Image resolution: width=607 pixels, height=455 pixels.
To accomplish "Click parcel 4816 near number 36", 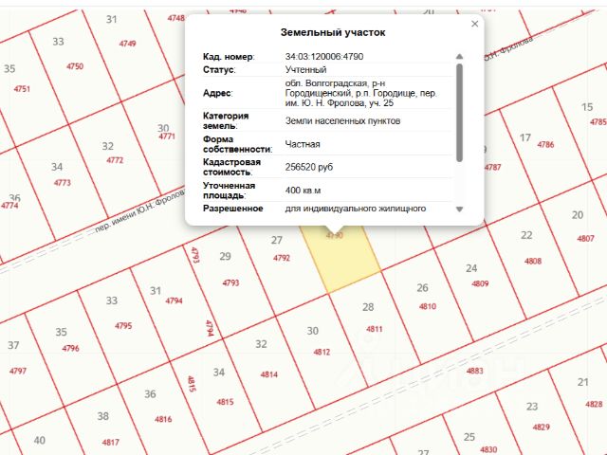I will 163,419.
